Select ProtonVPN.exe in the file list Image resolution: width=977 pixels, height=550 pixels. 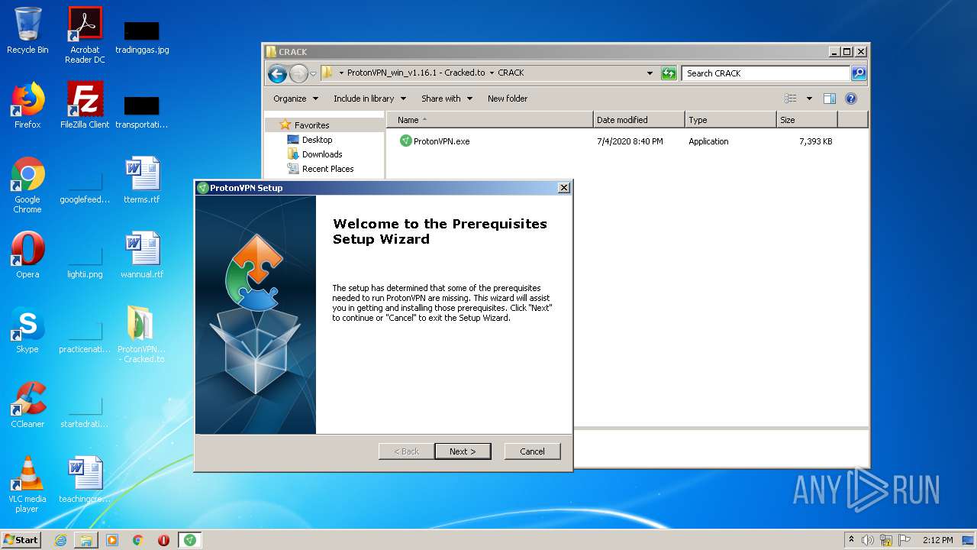(x=435, y=141)
